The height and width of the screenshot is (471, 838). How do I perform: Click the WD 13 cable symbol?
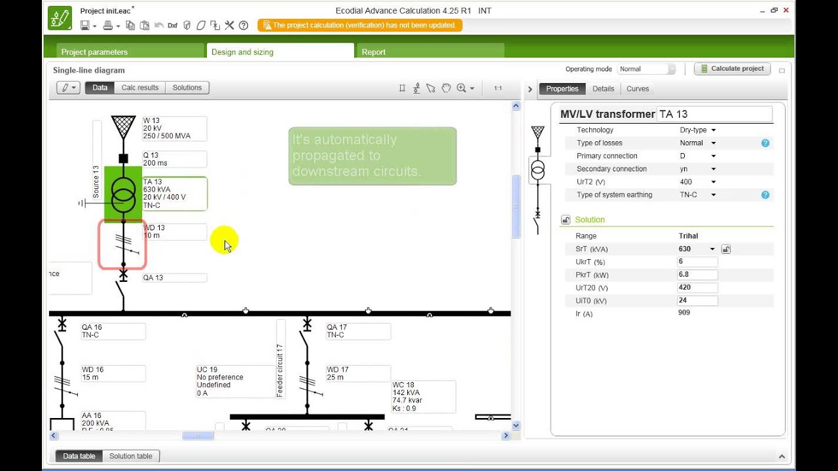click(x=122, y=245)
